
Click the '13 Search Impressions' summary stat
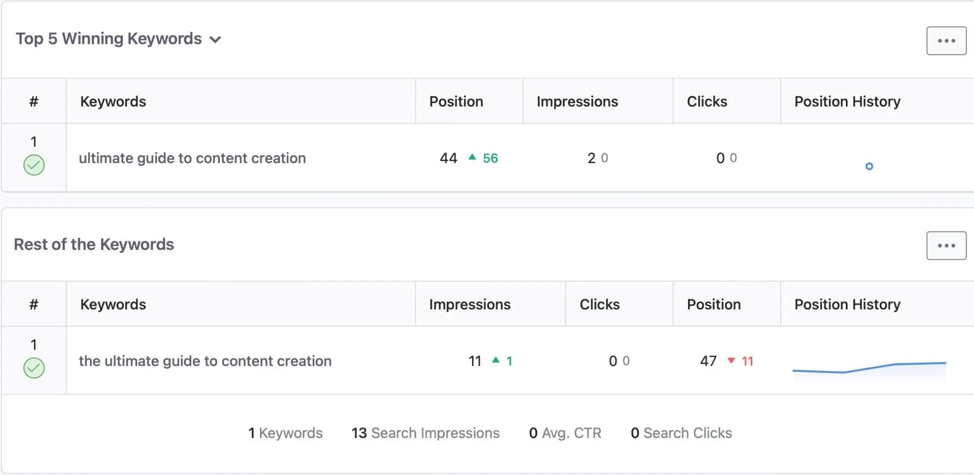pyautogui.click(x=425, y=433)
